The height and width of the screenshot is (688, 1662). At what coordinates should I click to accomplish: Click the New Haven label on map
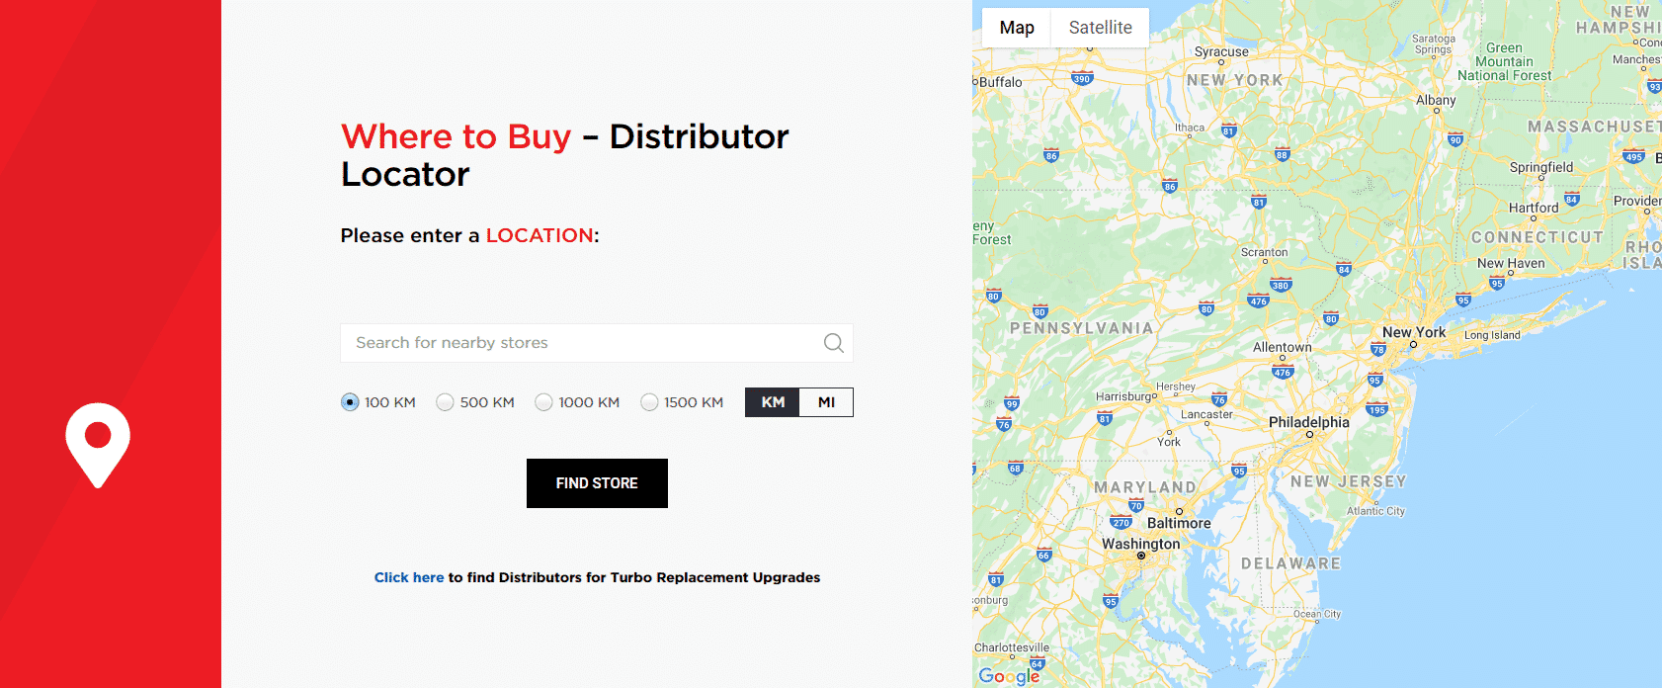[x=1511, y=263]
